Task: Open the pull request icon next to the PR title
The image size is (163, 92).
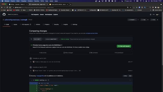Action: [31, 45]
